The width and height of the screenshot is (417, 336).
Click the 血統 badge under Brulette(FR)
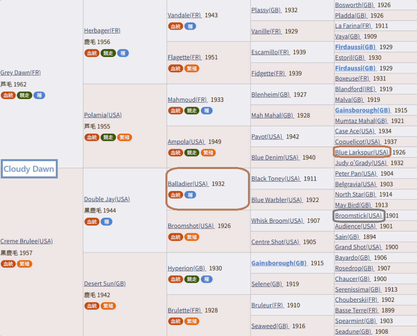(x=176, y=321)
